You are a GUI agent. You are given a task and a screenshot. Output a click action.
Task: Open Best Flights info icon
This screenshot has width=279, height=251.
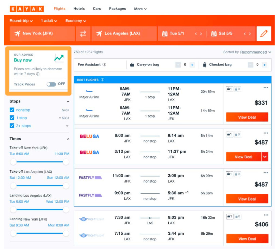103,80
